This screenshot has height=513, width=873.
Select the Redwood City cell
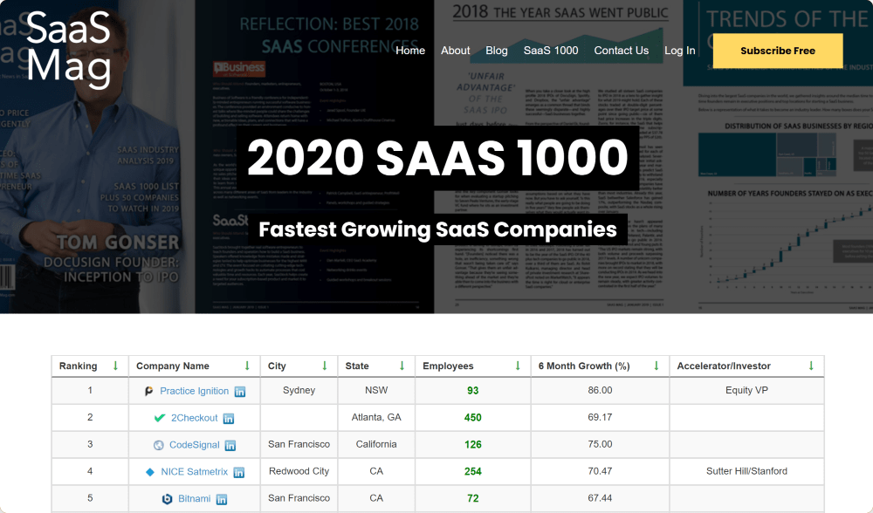click(x=299, y=471)
